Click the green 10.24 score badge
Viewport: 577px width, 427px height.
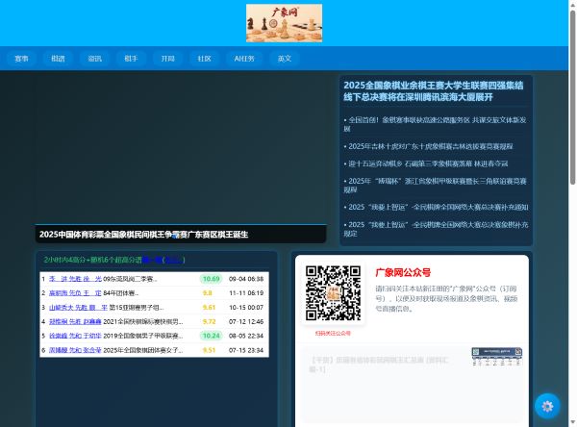click(x=212, y=336)
